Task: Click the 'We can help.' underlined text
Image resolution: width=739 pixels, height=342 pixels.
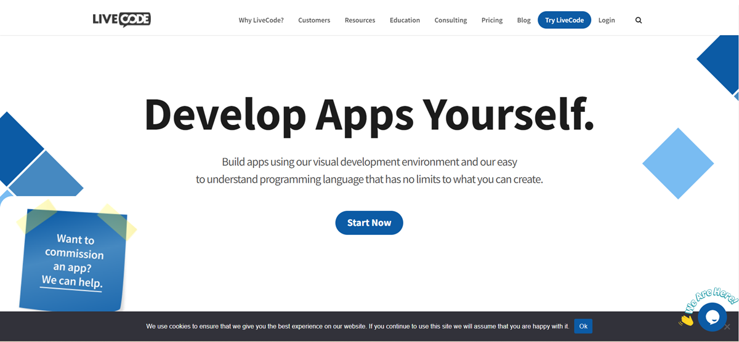Action: click(72, 282)
